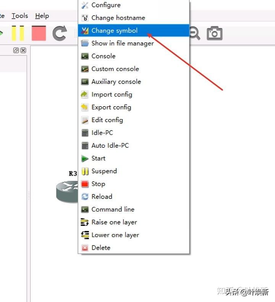Click Change hostname menu entry
Viewport: 275px width, 302px height.
click(118, 18)
